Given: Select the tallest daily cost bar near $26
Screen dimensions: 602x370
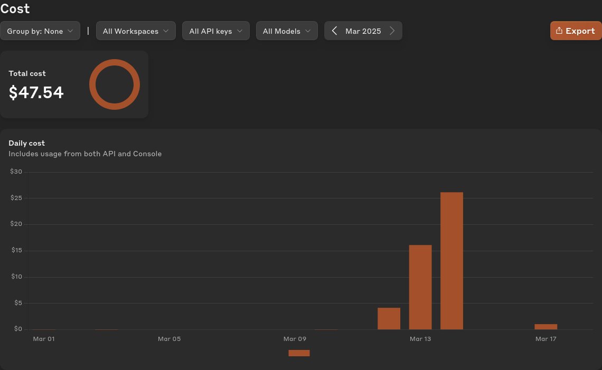Looking at the screenshot, I should [x=451, y=261].
